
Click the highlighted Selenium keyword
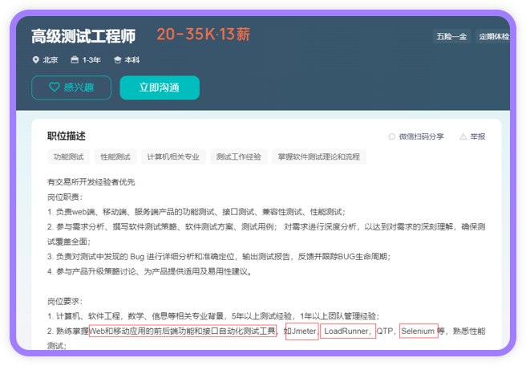pos(418,331)
